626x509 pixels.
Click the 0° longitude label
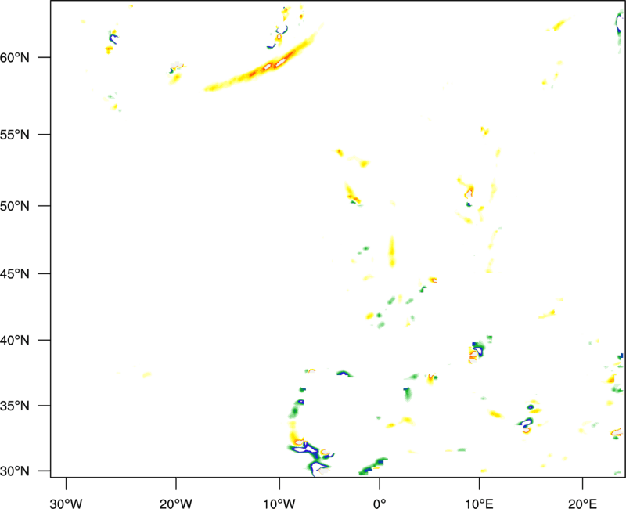click(380, 504)
